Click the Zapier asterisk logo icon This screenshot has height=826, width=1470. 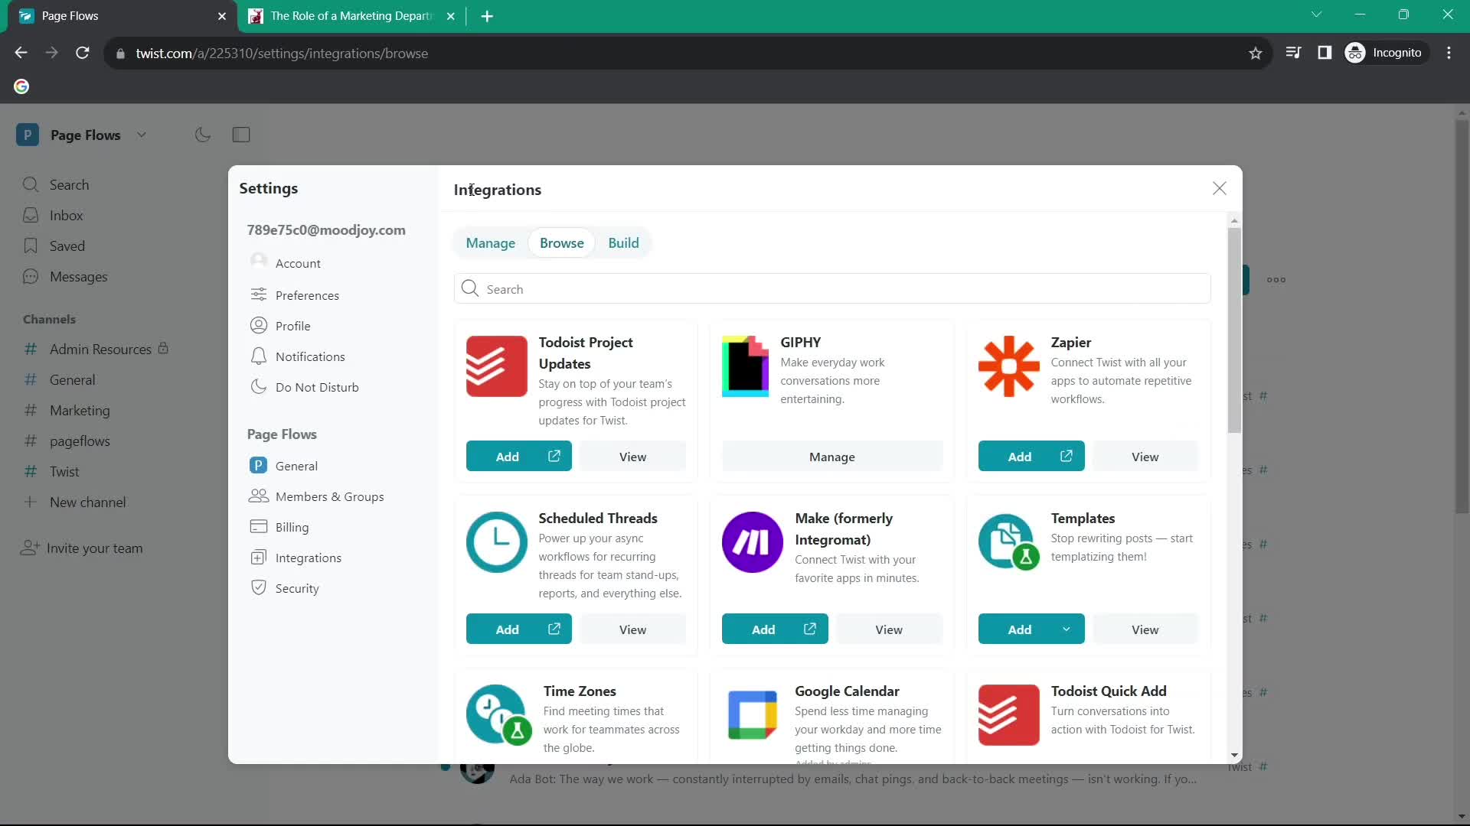click(x=1009, y=366)
